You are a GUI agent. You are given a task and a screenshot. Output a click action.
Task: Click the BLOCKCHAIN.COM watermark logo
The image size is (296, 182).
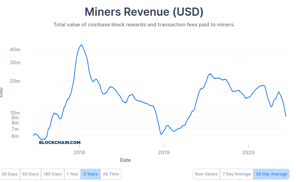[x=60, y=143]
